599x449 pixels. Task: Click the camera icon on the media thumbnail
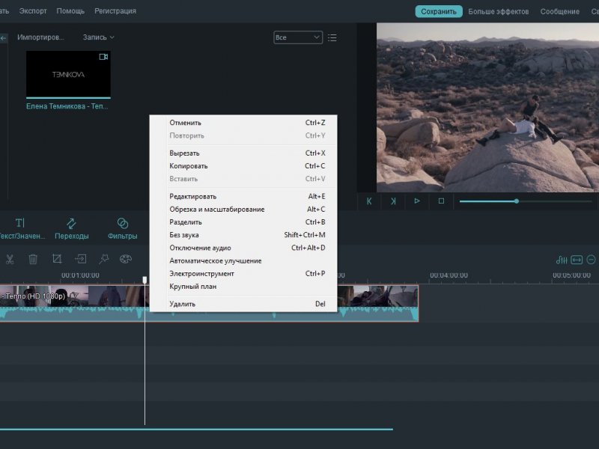click(x=103, y=57)
